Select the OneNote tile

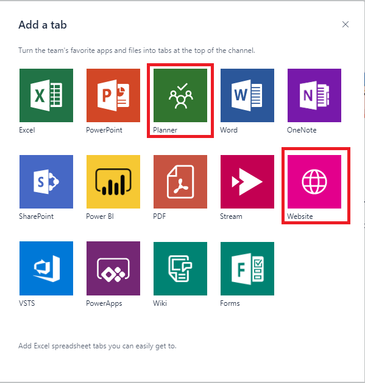(x=314, y=95)
